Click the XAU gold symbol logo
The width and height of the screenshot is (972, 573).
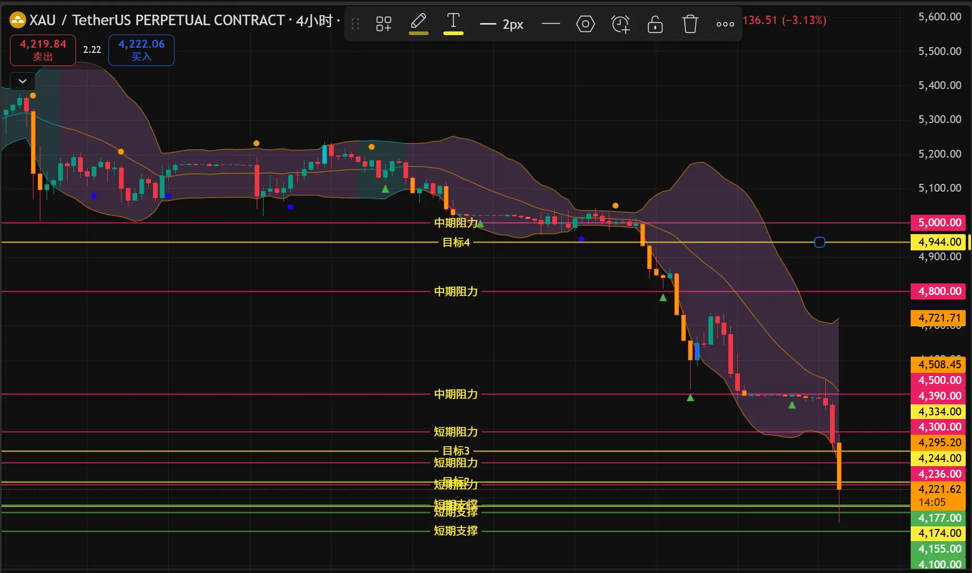[x=17, y=20]
